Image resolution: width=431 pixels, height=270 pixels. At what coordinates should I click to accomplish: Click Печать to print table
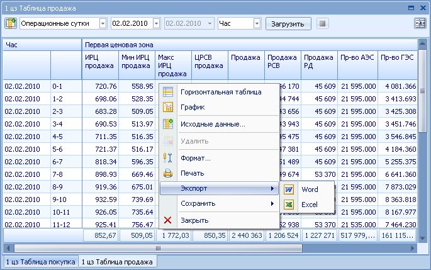click(x=192, y=173)
